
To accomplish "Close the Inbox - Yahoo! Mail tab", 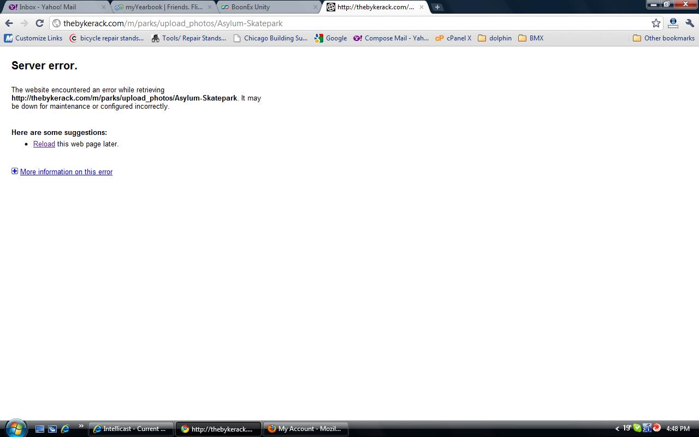I will (x=104, y=7).
